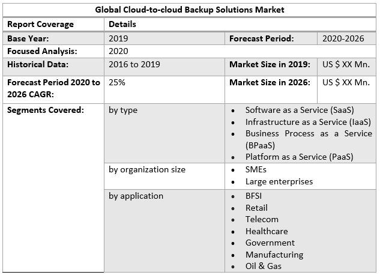Click the 'Focused Analysis:' row label

point(42,52)
